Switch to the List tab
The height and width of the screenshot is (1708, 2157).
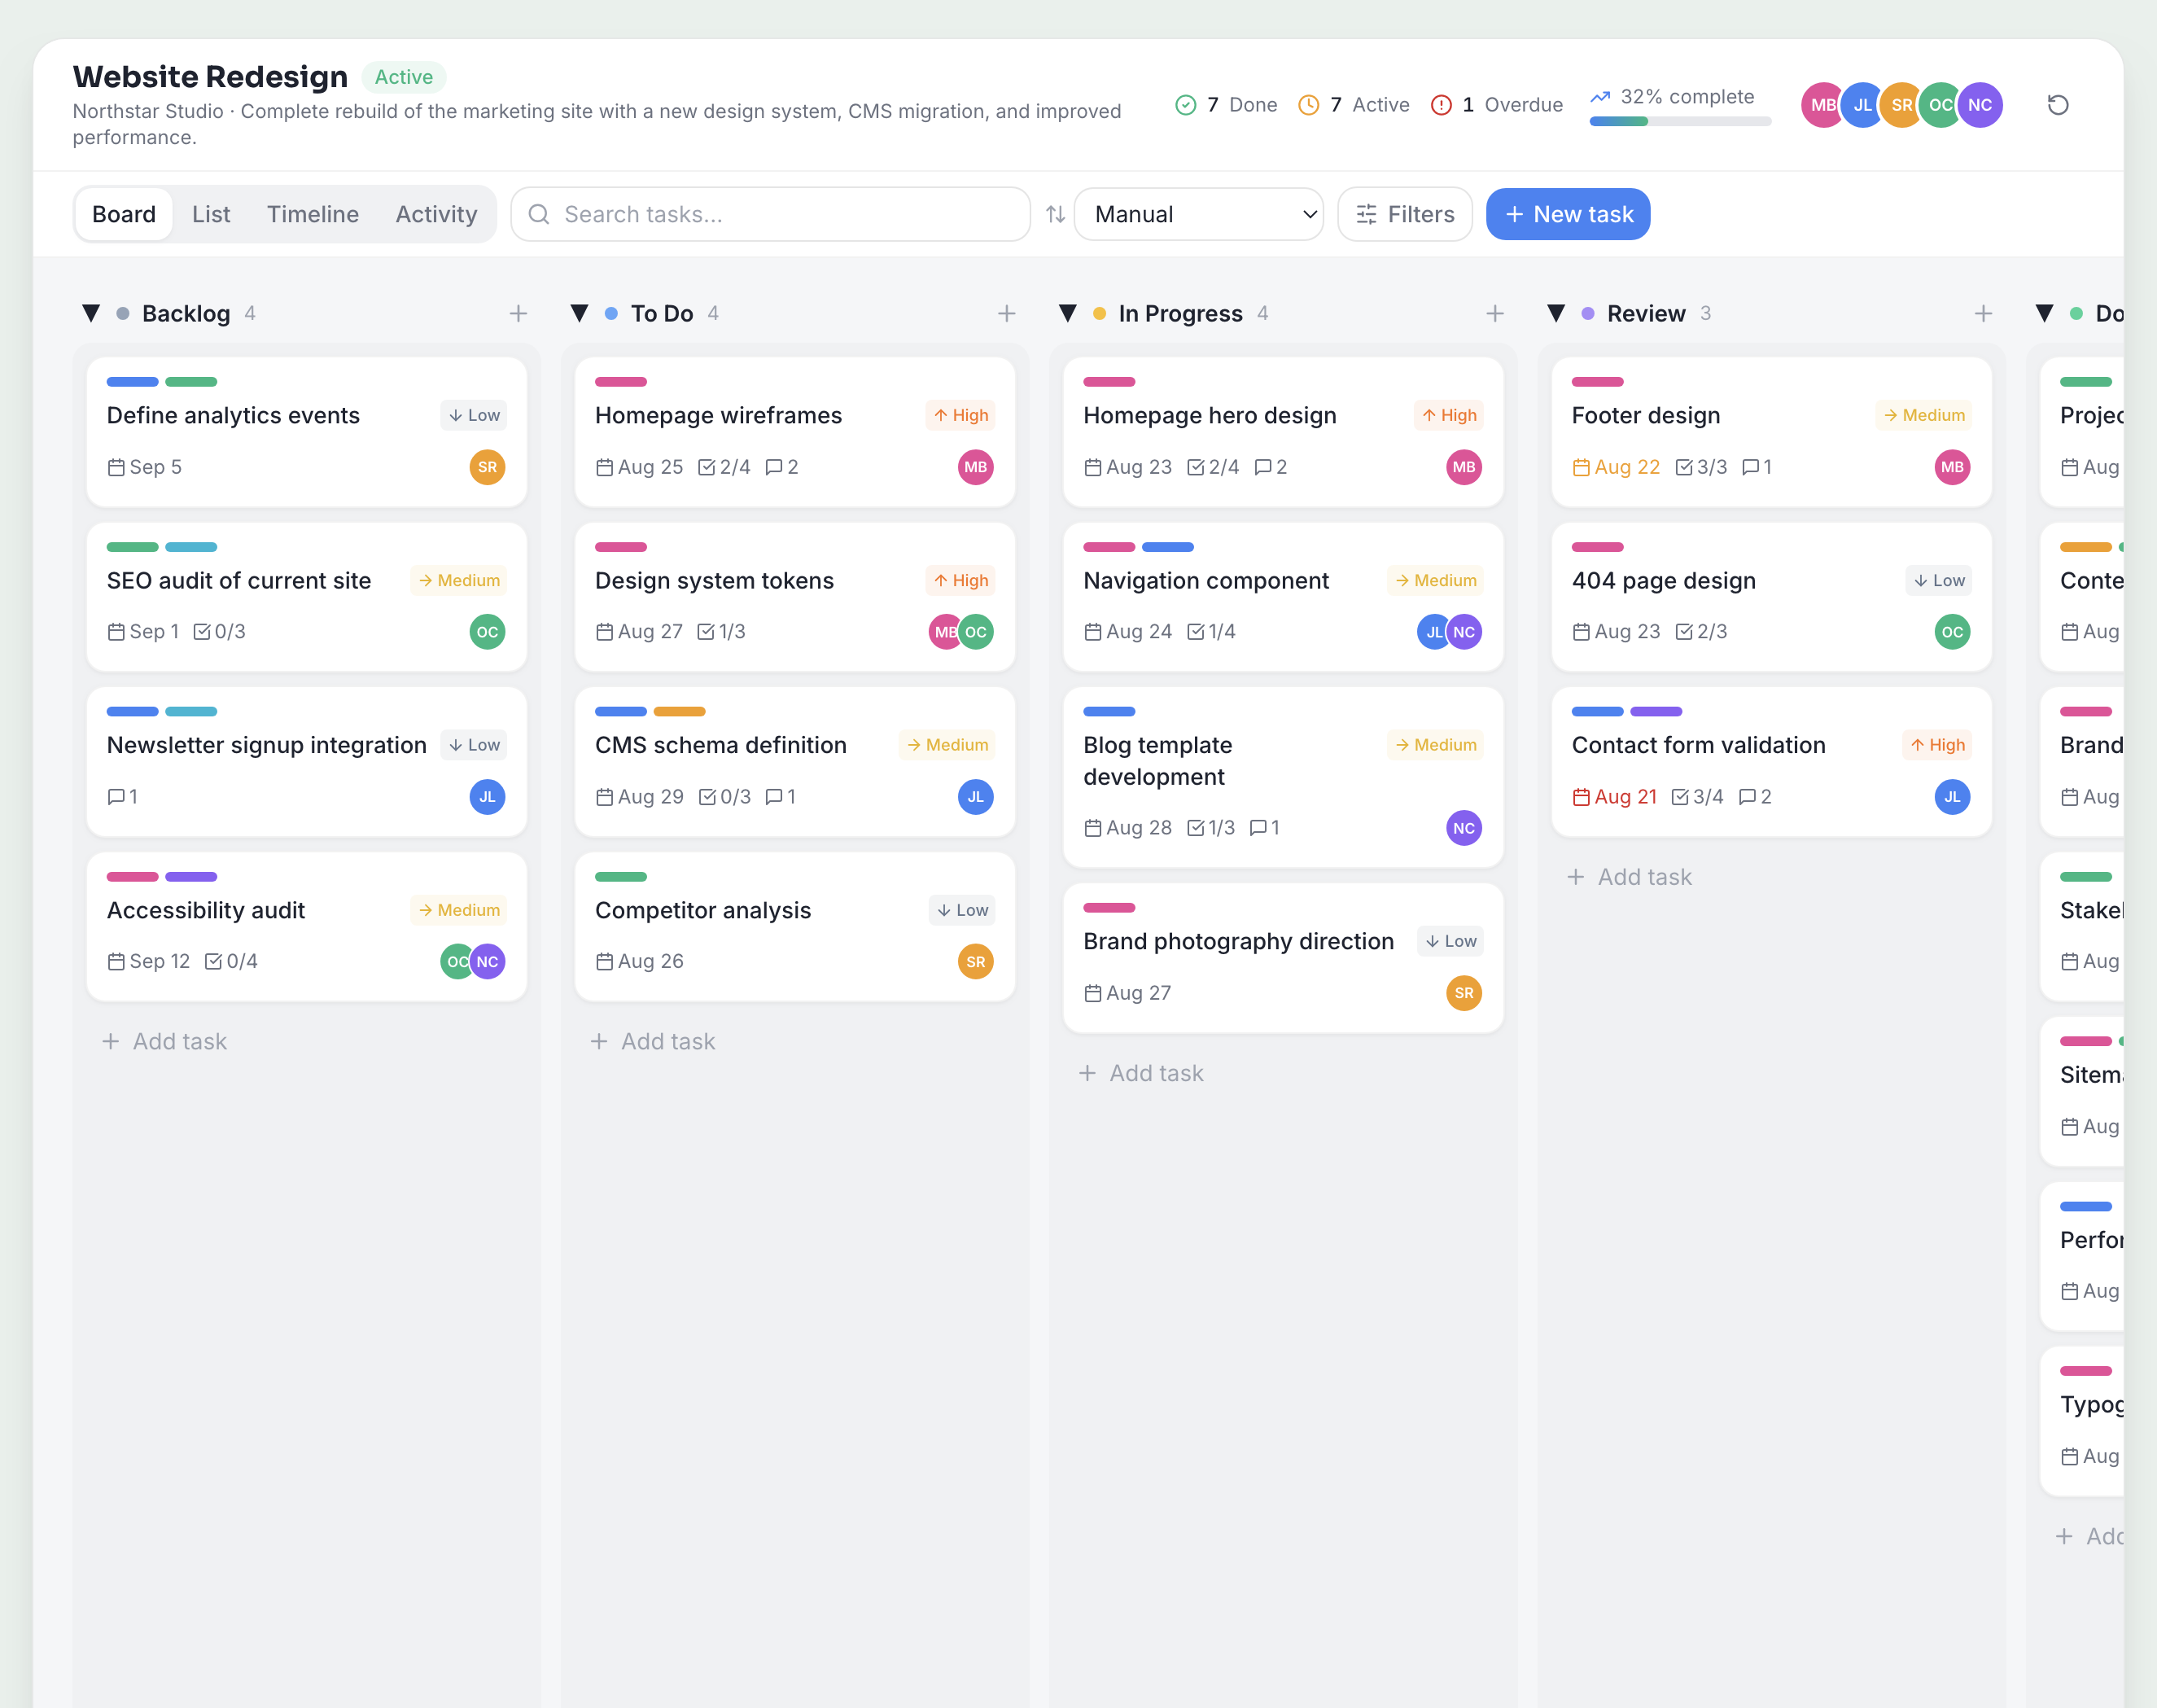(211, 214)
